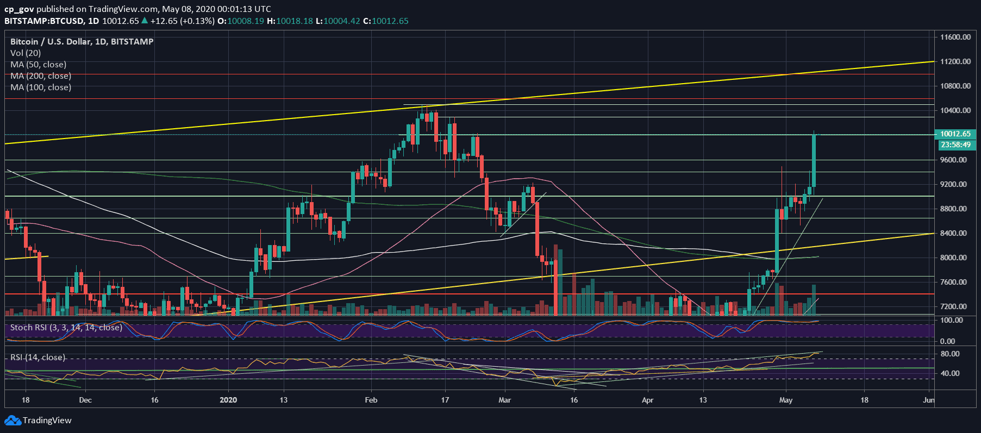Click the +12.65 (+0.13%) change value
Screen dimensions: 981x433
[x=182, y=21]
